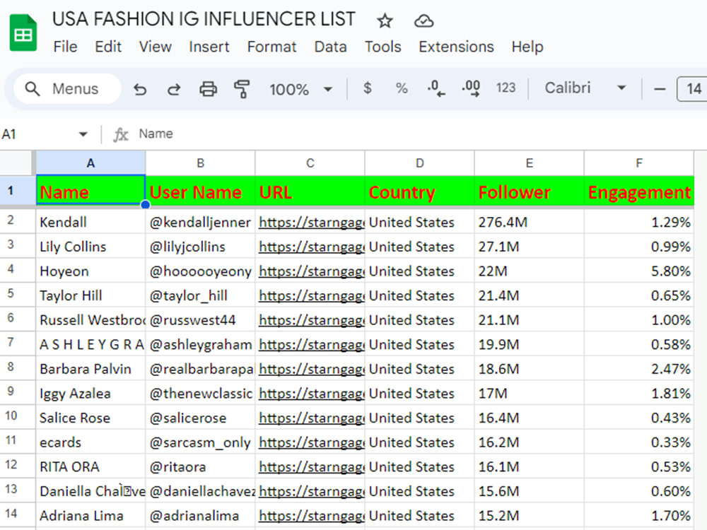Click the Menus search field
707x530 pixels.
tap(68, 89)
